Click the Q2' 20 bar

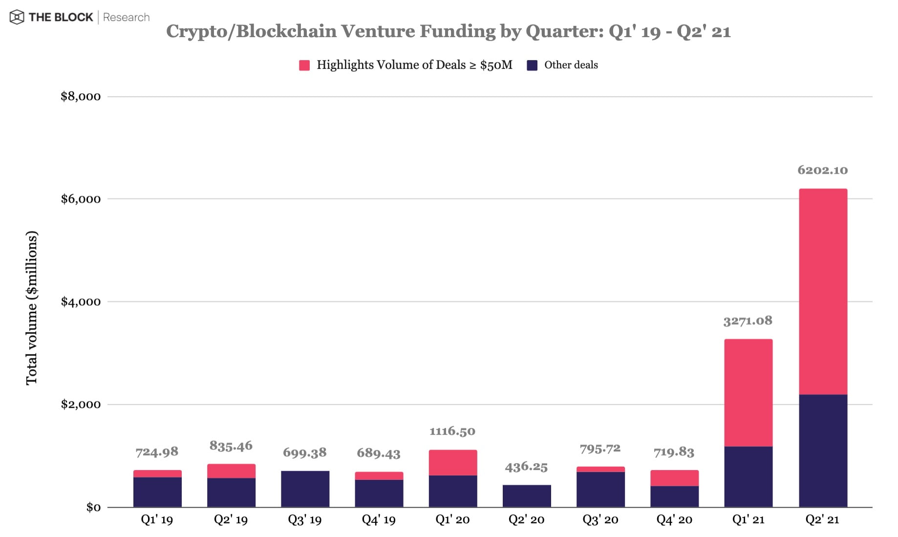pos(527,496)
